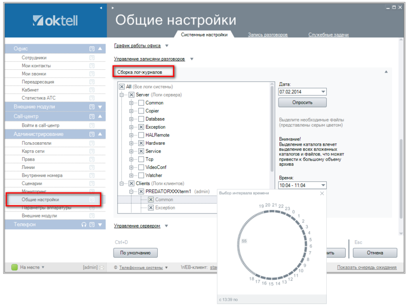Open help icon beside Пользователи
Screen dimensions: 409x308
click(92, 143)
